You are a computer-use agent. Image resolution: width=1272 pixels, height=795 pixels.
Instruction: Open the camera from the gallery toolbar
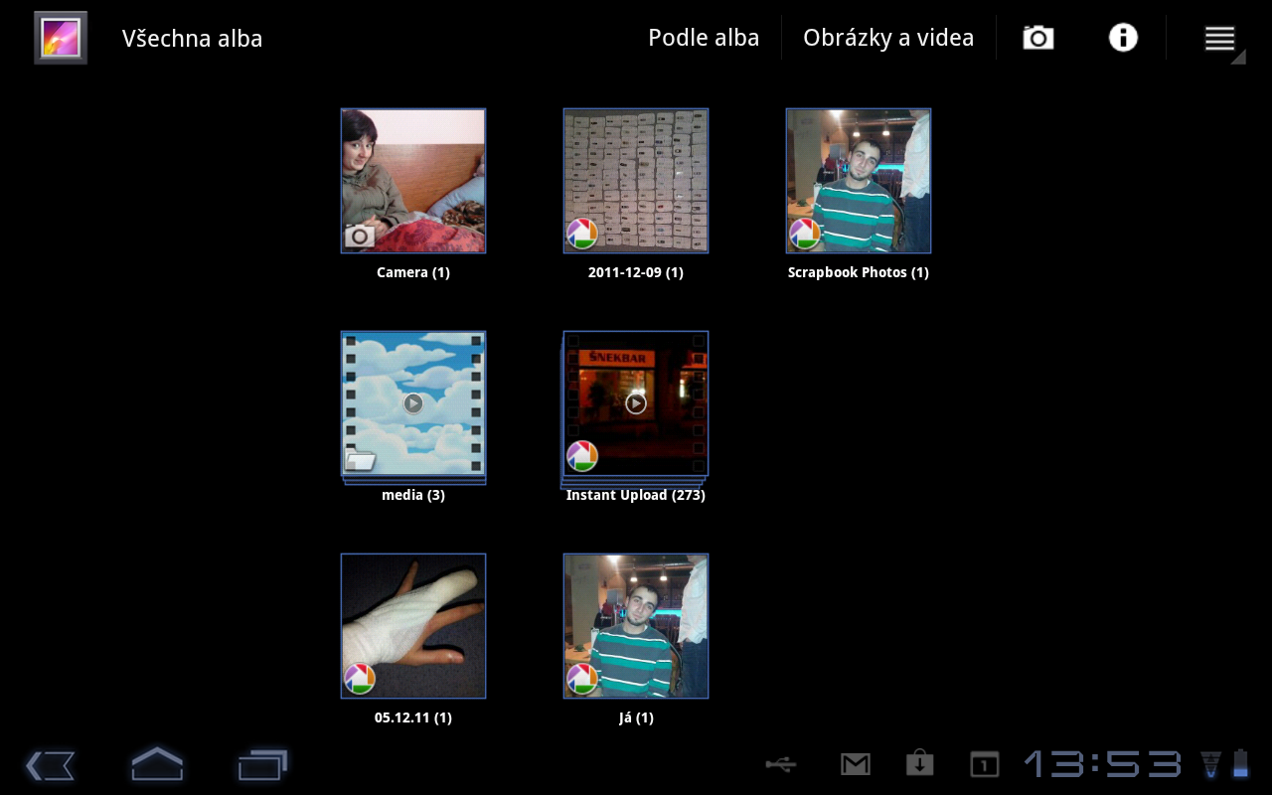pos(1037,37)
